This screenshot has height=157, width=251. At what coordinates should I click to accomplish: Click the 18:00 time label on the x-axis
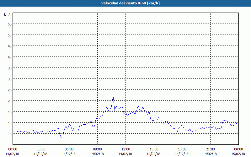click(x=182, y=149)
